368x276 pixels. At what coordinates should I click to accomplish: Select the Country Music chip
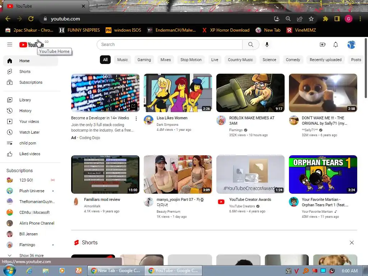(x=240, y=60)
